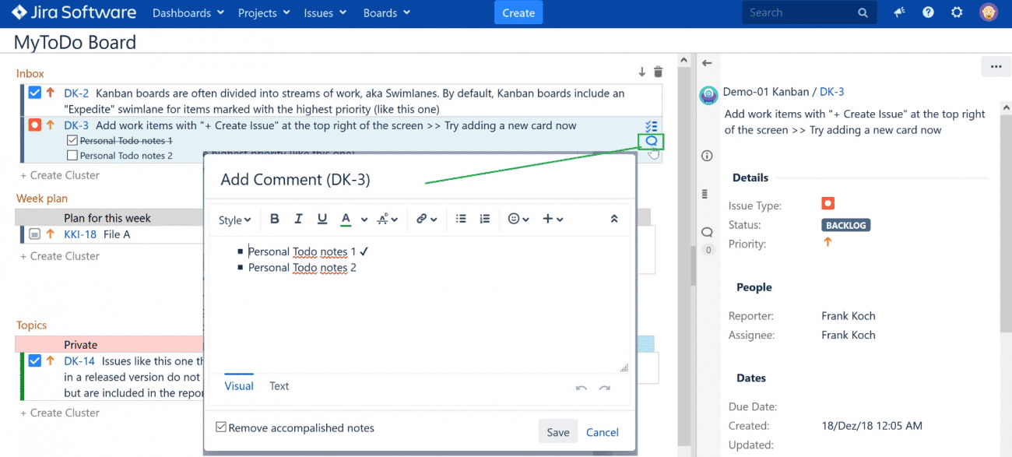Apply Bold formatting in comment editor
The height and width of the screenshot is (457, 1012).
(274, 220)
